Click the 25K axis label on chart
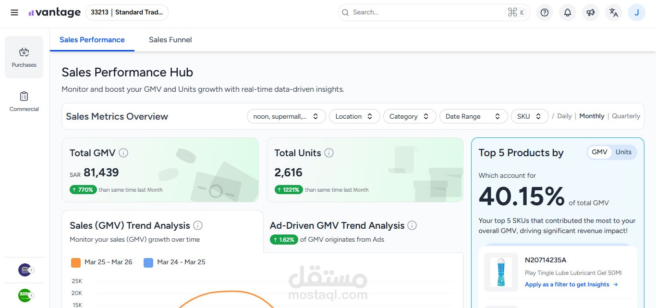This screenshot has width=656, height=308. pos(77,281)
